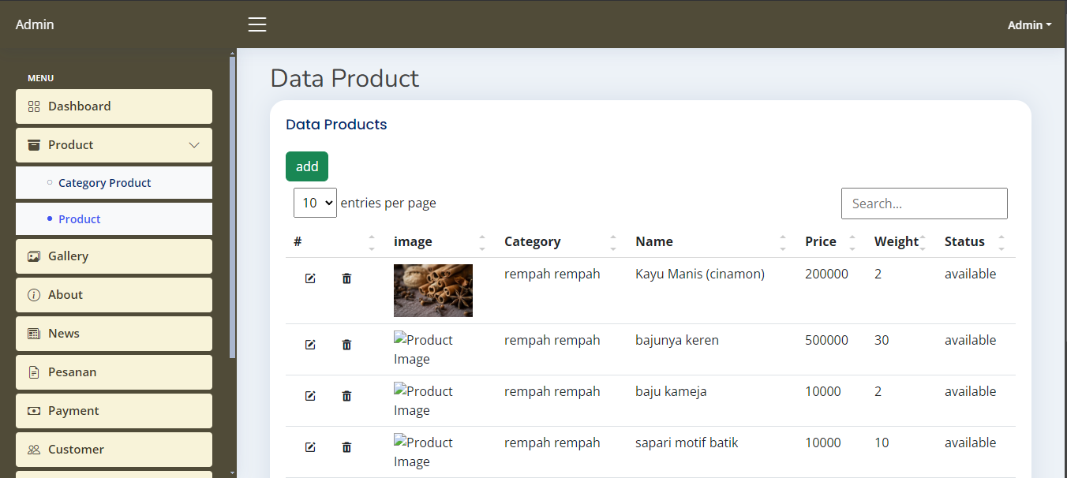Screen dimensions: 1067x478
Task: Collapse the Product submenu chevron
Action: [x=194, y=145]
